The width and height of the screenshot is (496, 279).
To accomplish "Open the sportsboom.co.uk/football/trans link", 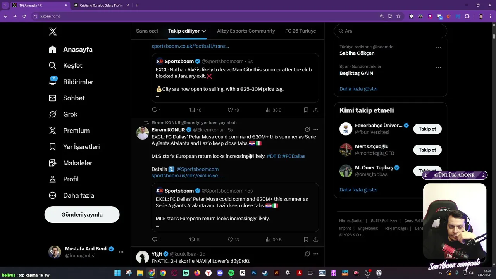I will click(x=190, y=46).
